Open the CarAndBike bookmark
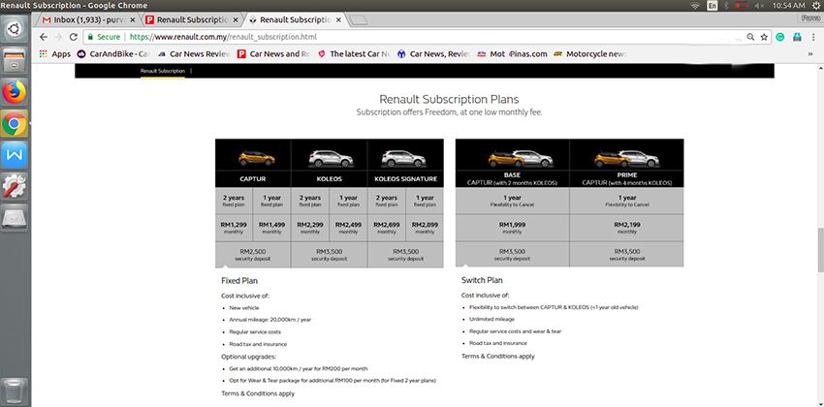 (113, 53)
